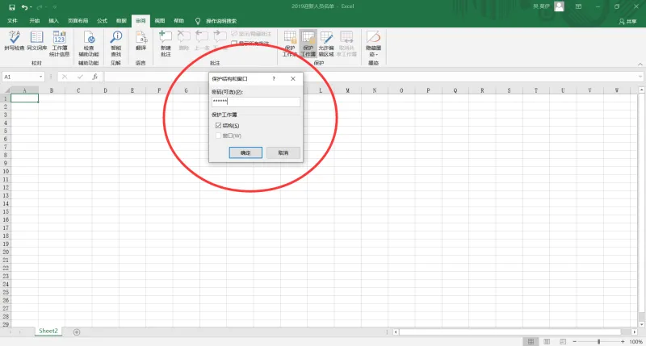The image size is (646, 346).
Task: Tick the Windows (窗口) checkbox in dialog
Action: 218,135
